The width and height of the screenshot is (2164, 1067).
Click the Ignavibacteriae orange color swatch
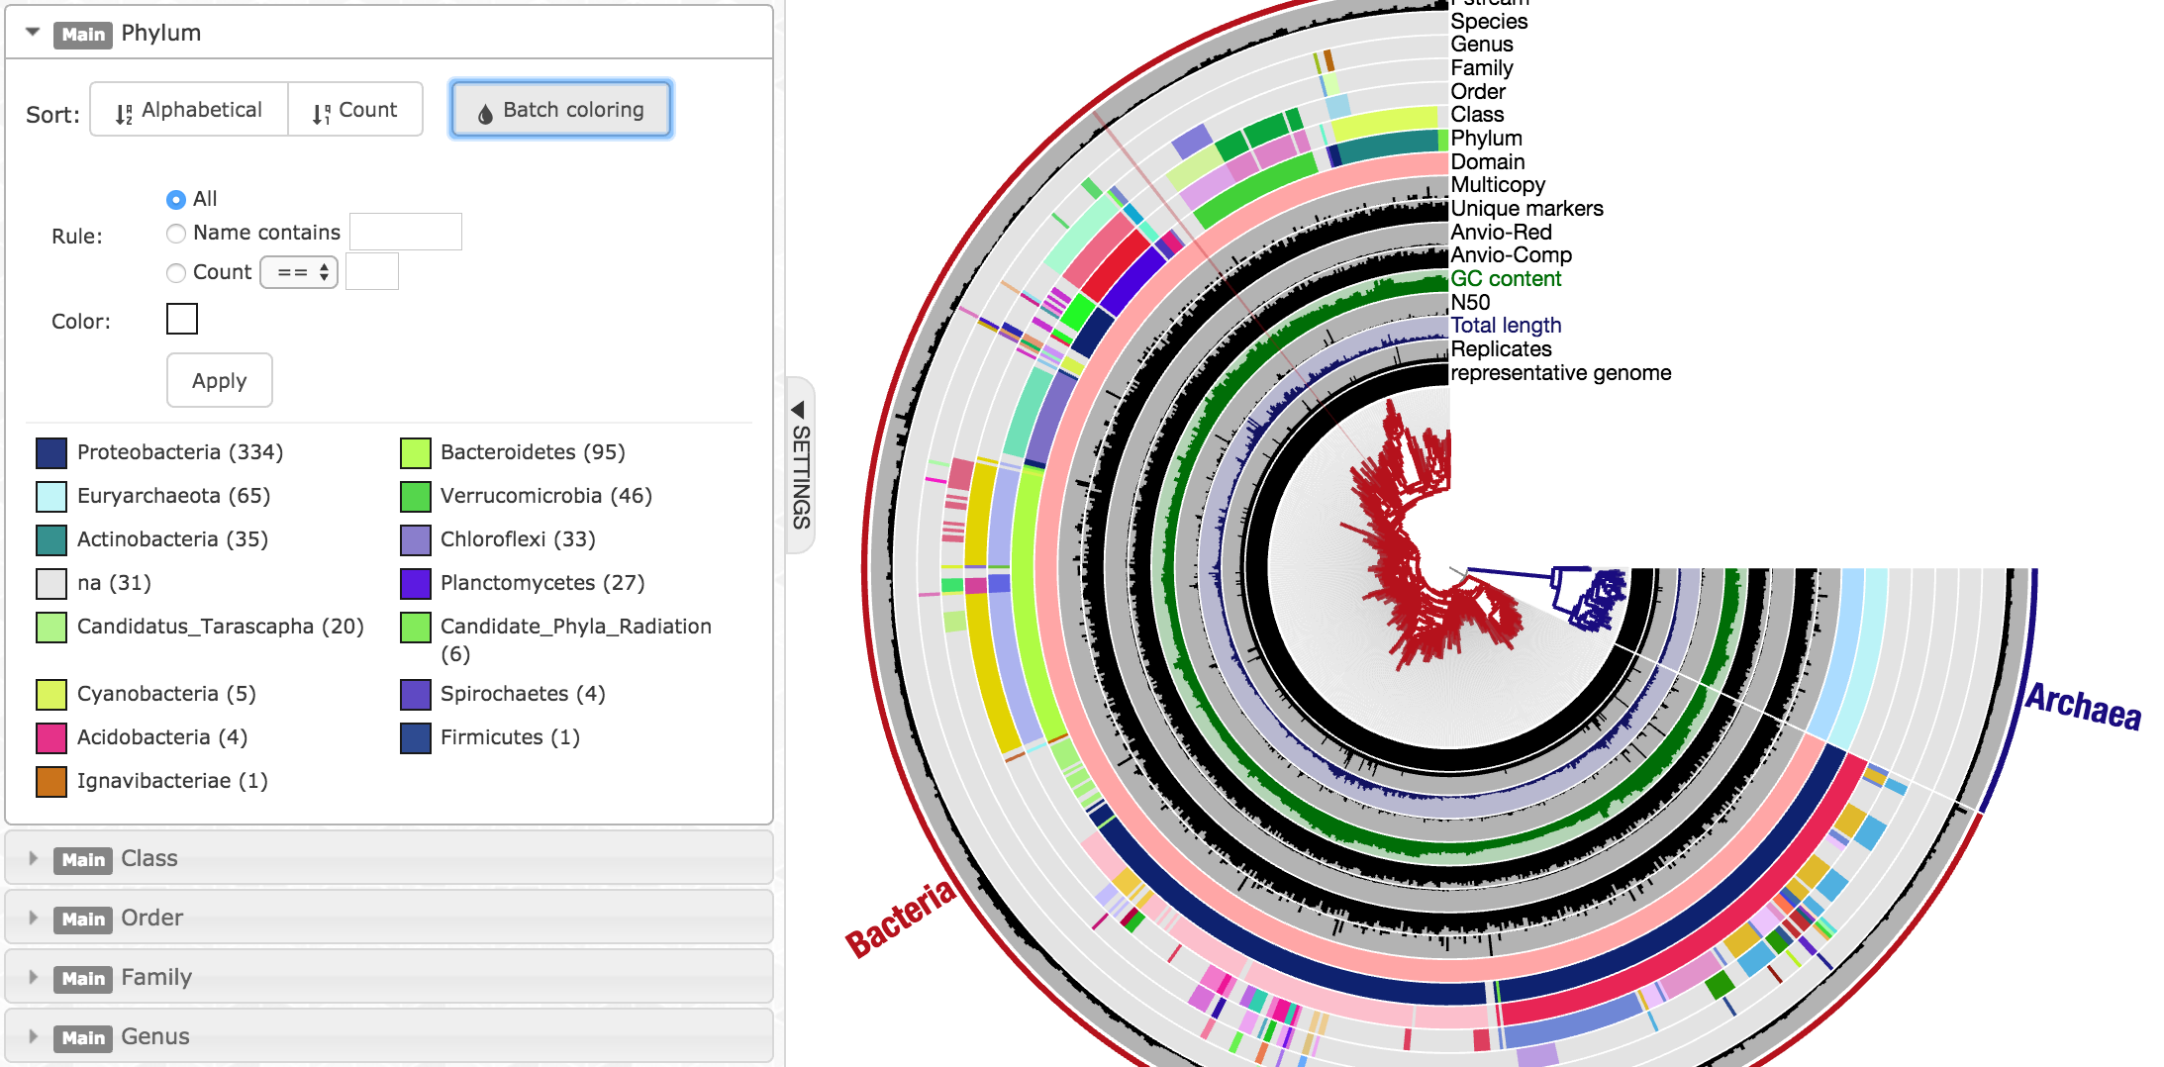click(x=51, y=782)
